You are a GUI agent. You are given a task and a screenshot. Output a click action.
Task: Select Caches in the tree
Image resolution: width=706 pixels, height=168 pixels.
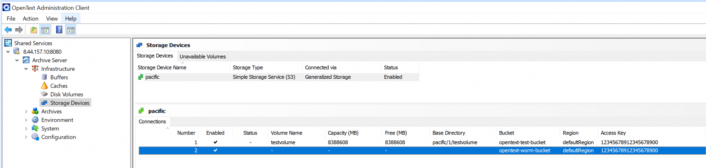(x=59, y=86)
